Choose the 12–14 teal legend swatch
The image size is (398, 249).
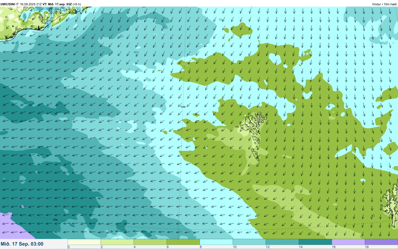click(282, 242)
